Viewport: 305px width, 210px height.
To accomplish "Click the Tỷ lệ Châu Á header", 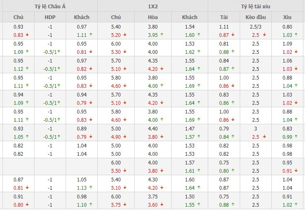I will click(49, 6).
